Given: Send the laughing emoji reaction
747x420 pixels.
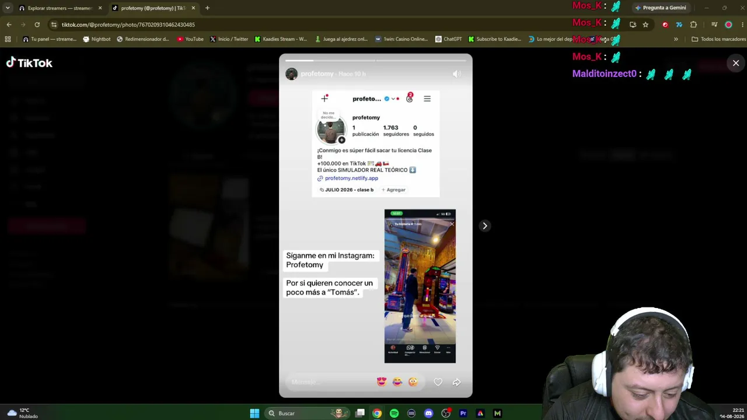Looking at the screenshot, I should coord(397,382).
